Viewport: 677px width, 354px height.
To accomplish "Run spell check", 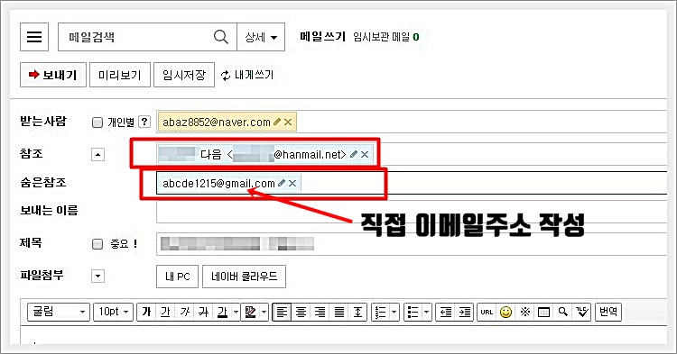I will click(x=581, y=312).
